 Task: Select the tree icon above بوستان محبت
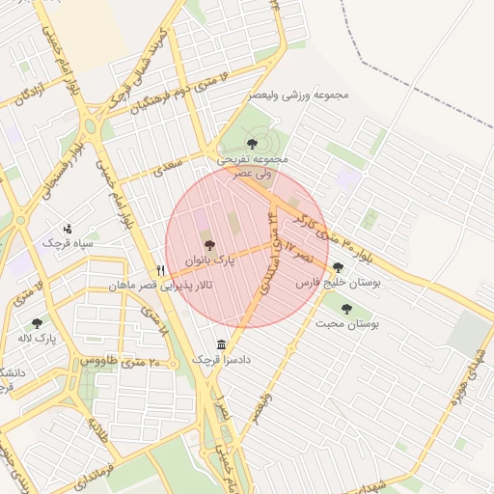coord(346,309)
